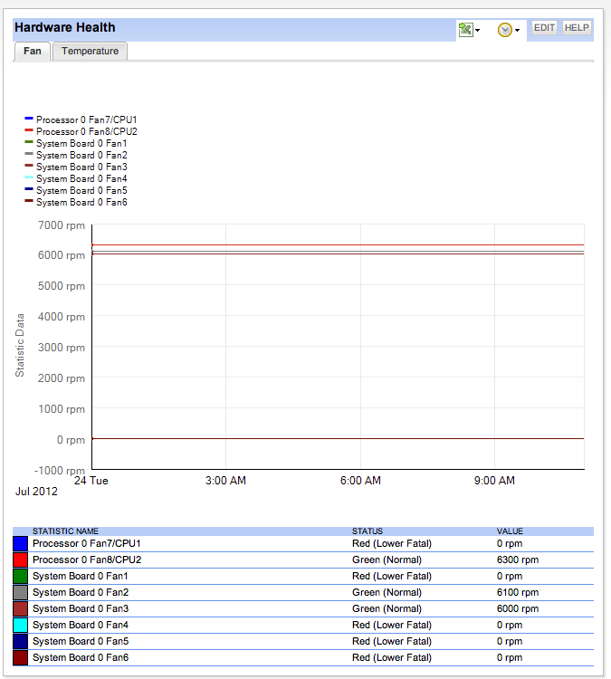Screen dimensions: 611x679
Task: Click Green (Normal) status for System Board Fan2
Action: tap(387, 592)
